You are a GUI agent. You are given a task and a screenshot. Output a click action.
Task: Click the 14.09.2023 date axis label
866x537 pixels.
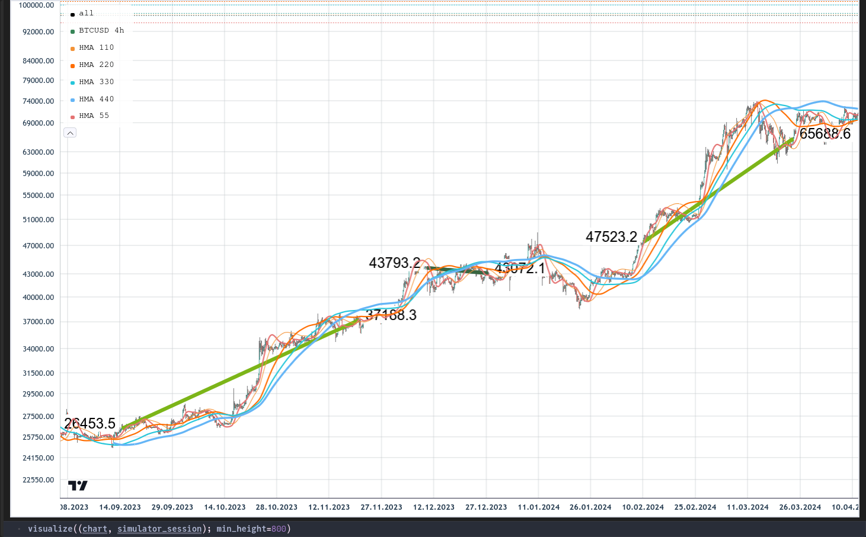point(120,507)
